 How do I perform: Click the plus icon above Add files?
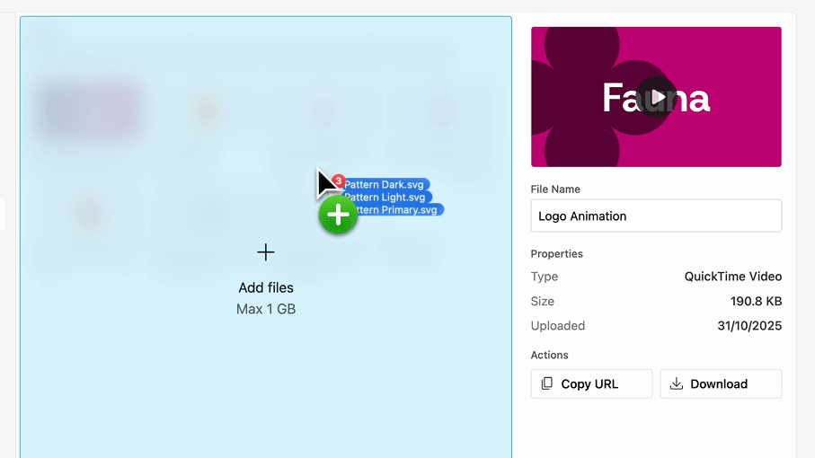click(x=266, y=252)
